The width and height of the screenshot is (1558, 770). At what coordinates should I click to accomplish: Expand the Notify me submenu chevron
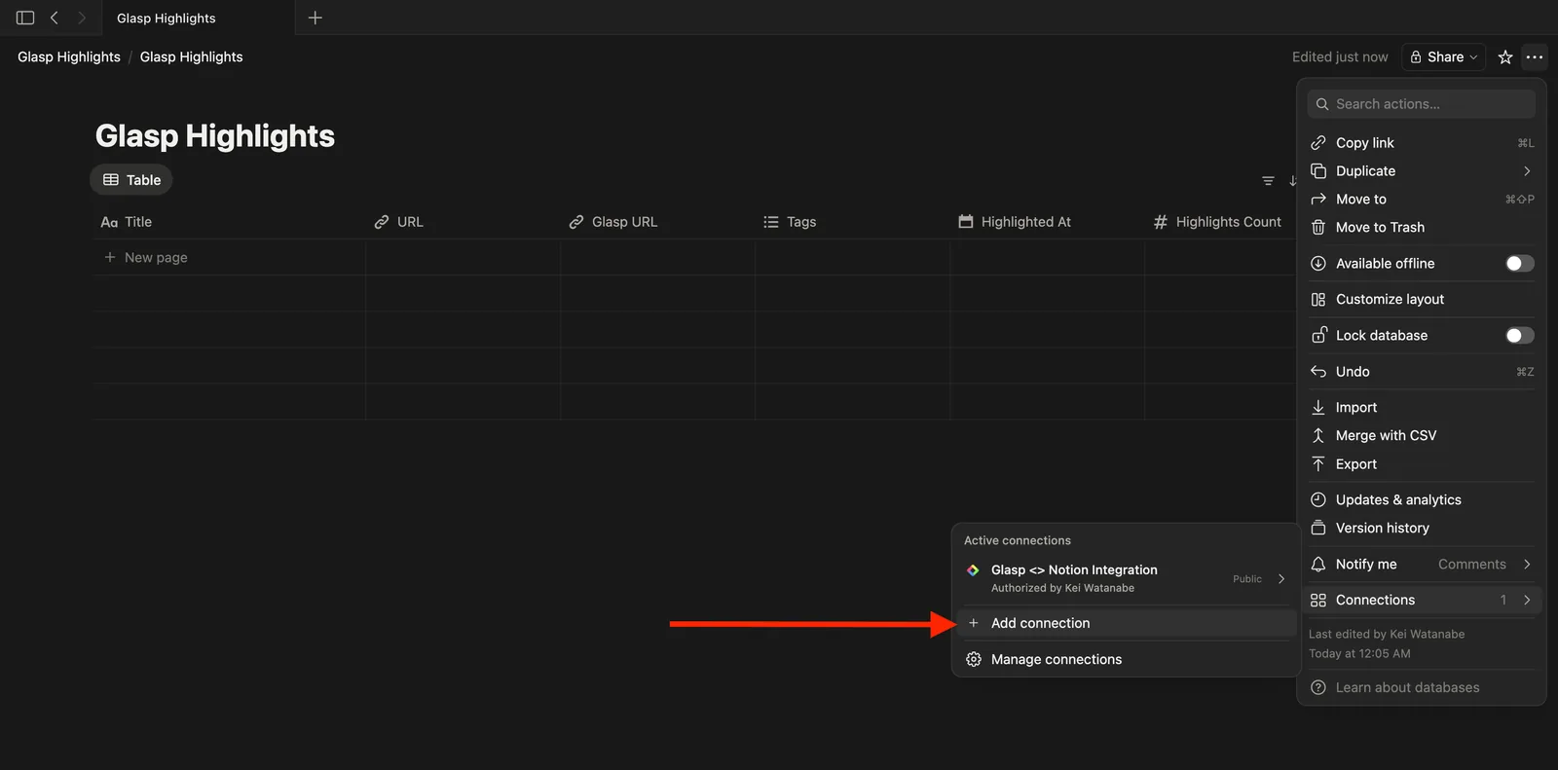[1527, 565]
